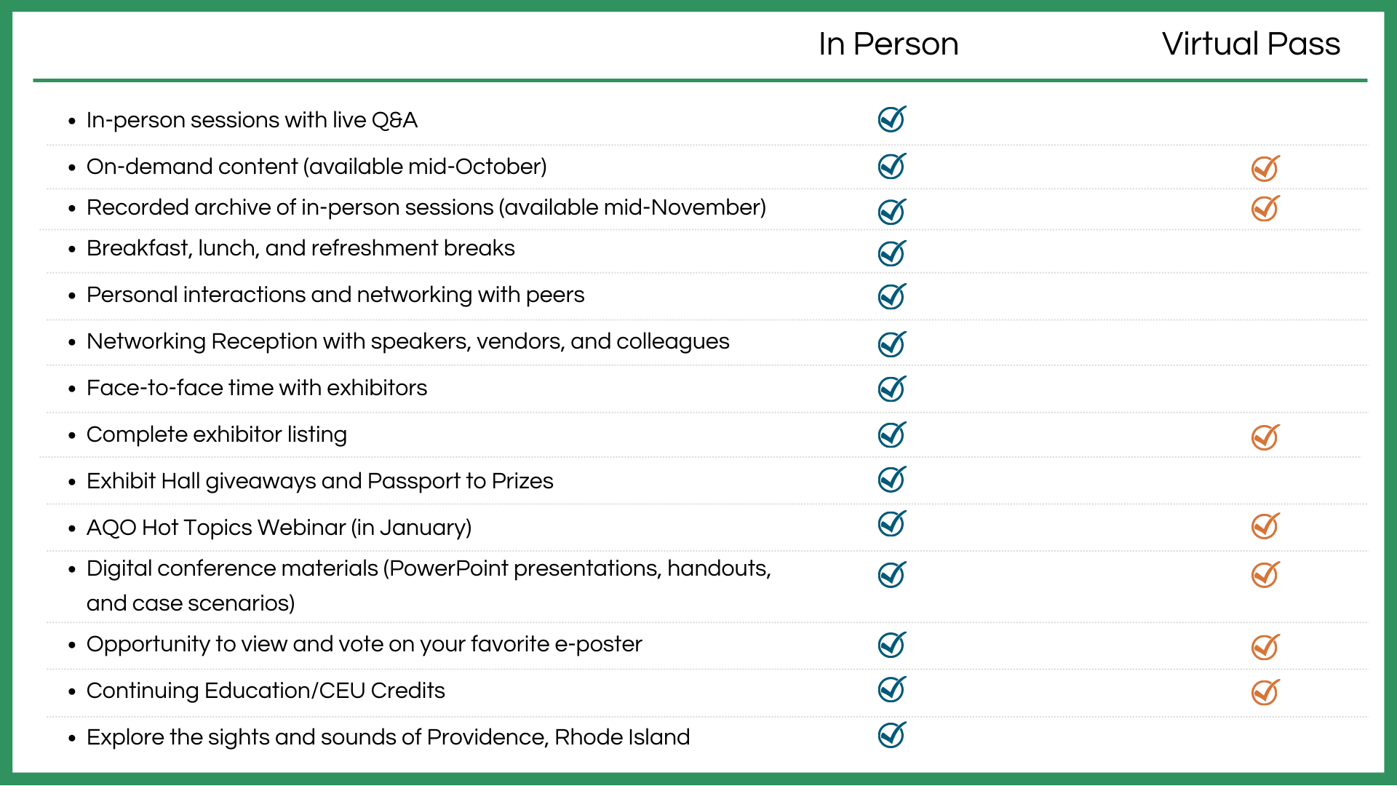Click Virtual Pass checkmark for CEU Credits
1397x786 pixels.
point(1265,692)
